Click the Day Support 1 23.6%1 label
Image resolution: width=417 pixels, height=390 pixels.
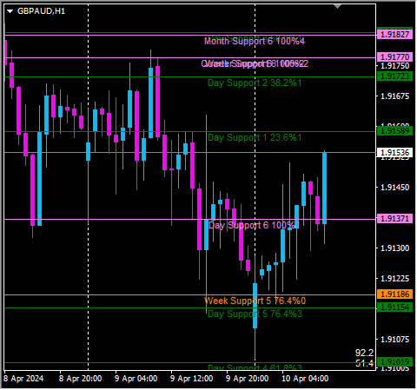coord(255,137)
